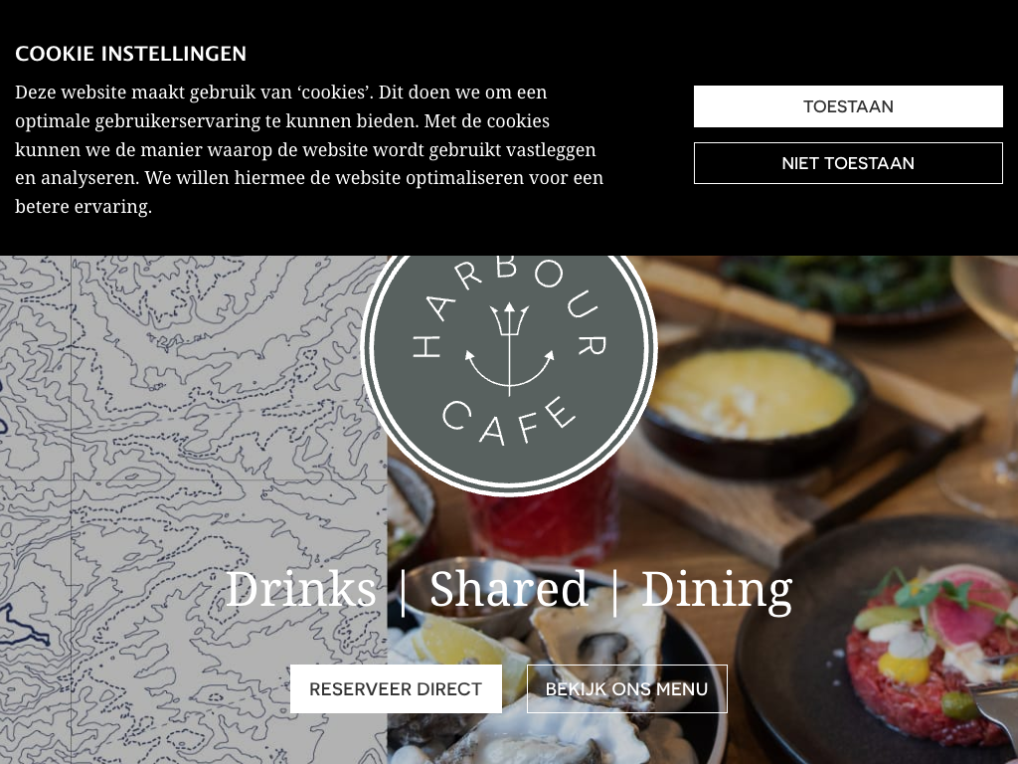Click the COOKIE INSTELLINGEN heading
This screenshot has height=764, width=1018.
[130, 54]
